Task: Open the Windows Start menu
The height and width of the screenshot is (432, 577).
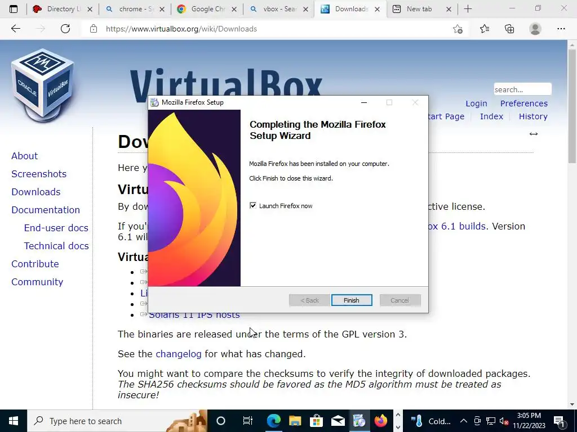Action: click(x=14, y=421)
